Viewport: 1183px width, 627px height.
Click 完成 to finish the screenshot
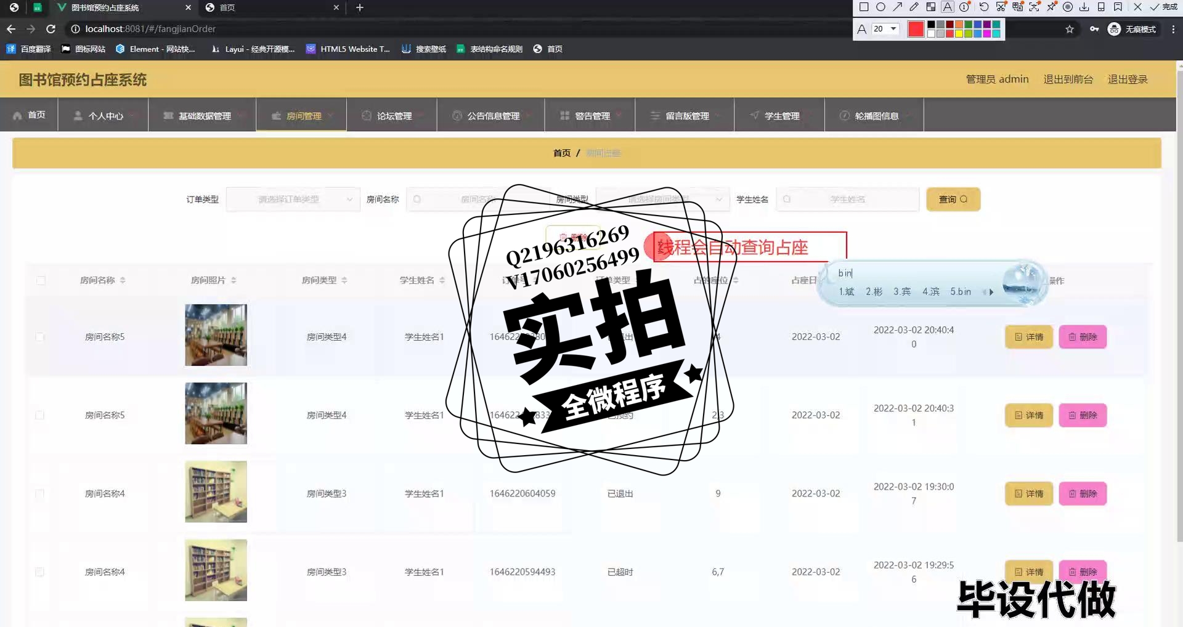(1164, 7)
